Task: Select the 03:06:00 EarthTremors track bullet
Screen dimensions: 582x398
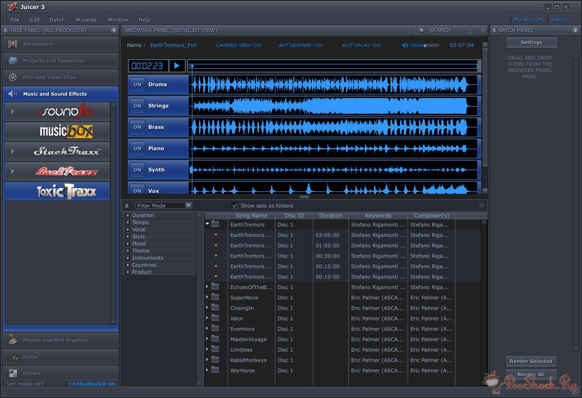Action: 216,235
